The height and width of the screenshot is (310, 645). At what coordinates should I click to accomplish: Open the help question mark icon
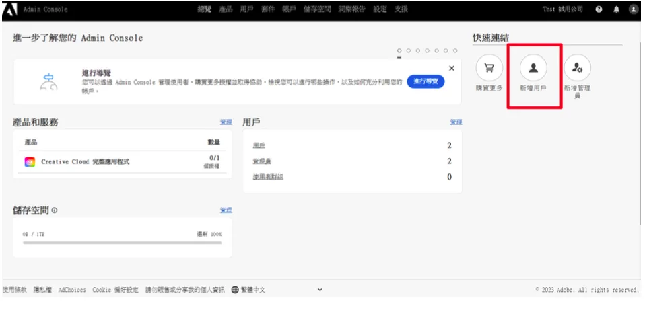pyautogui.click(x=599, y=10)
